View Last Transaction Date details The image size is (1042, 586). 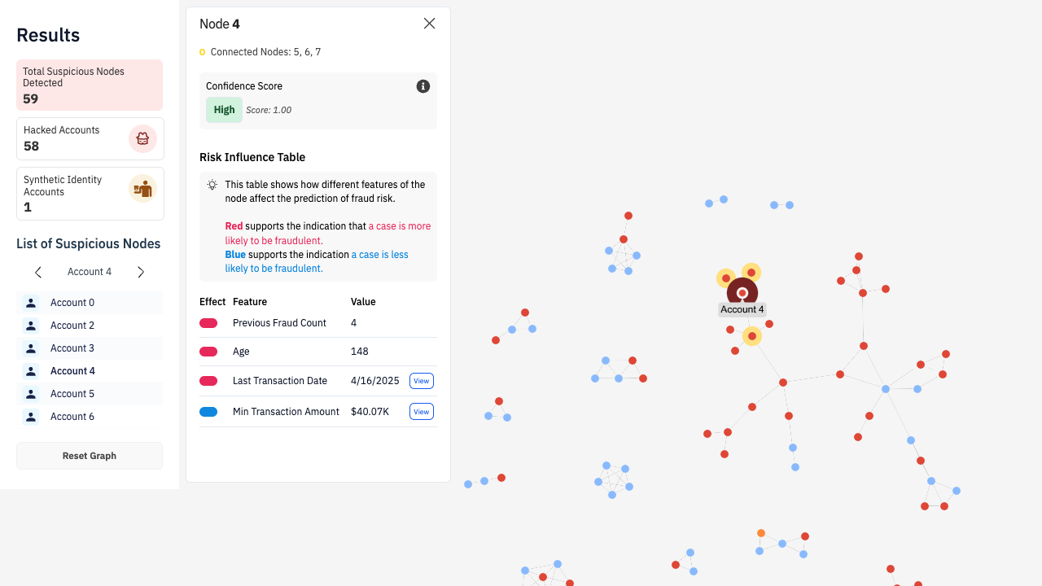click(421, 381)
